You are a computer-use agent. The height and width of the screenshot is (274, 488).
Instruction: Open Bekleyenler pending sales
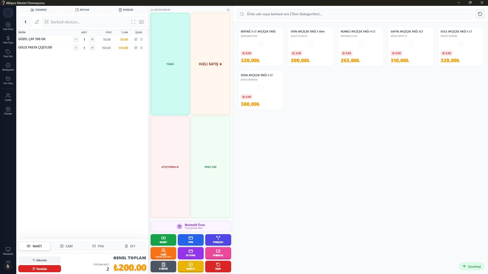[8, 67]
